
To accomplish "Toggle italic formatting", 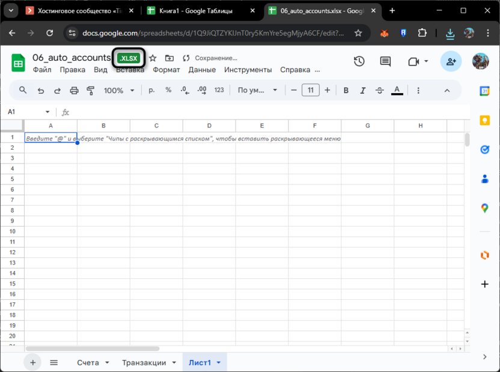I will [x=363, y=90].
